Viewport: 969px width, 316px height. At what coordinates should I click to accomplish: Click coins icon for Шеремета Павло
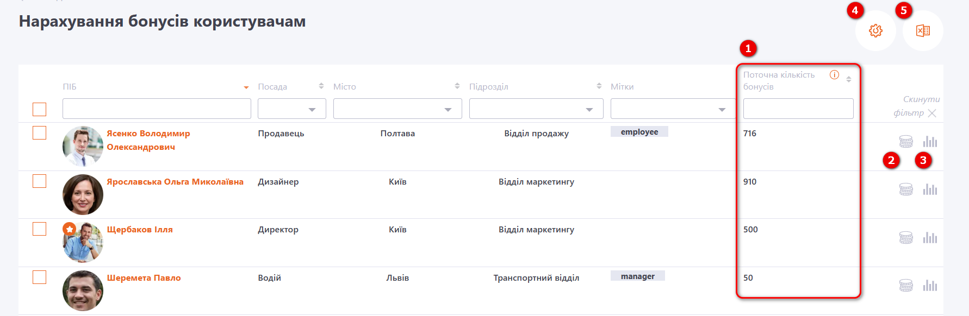(x=906, y=286)
